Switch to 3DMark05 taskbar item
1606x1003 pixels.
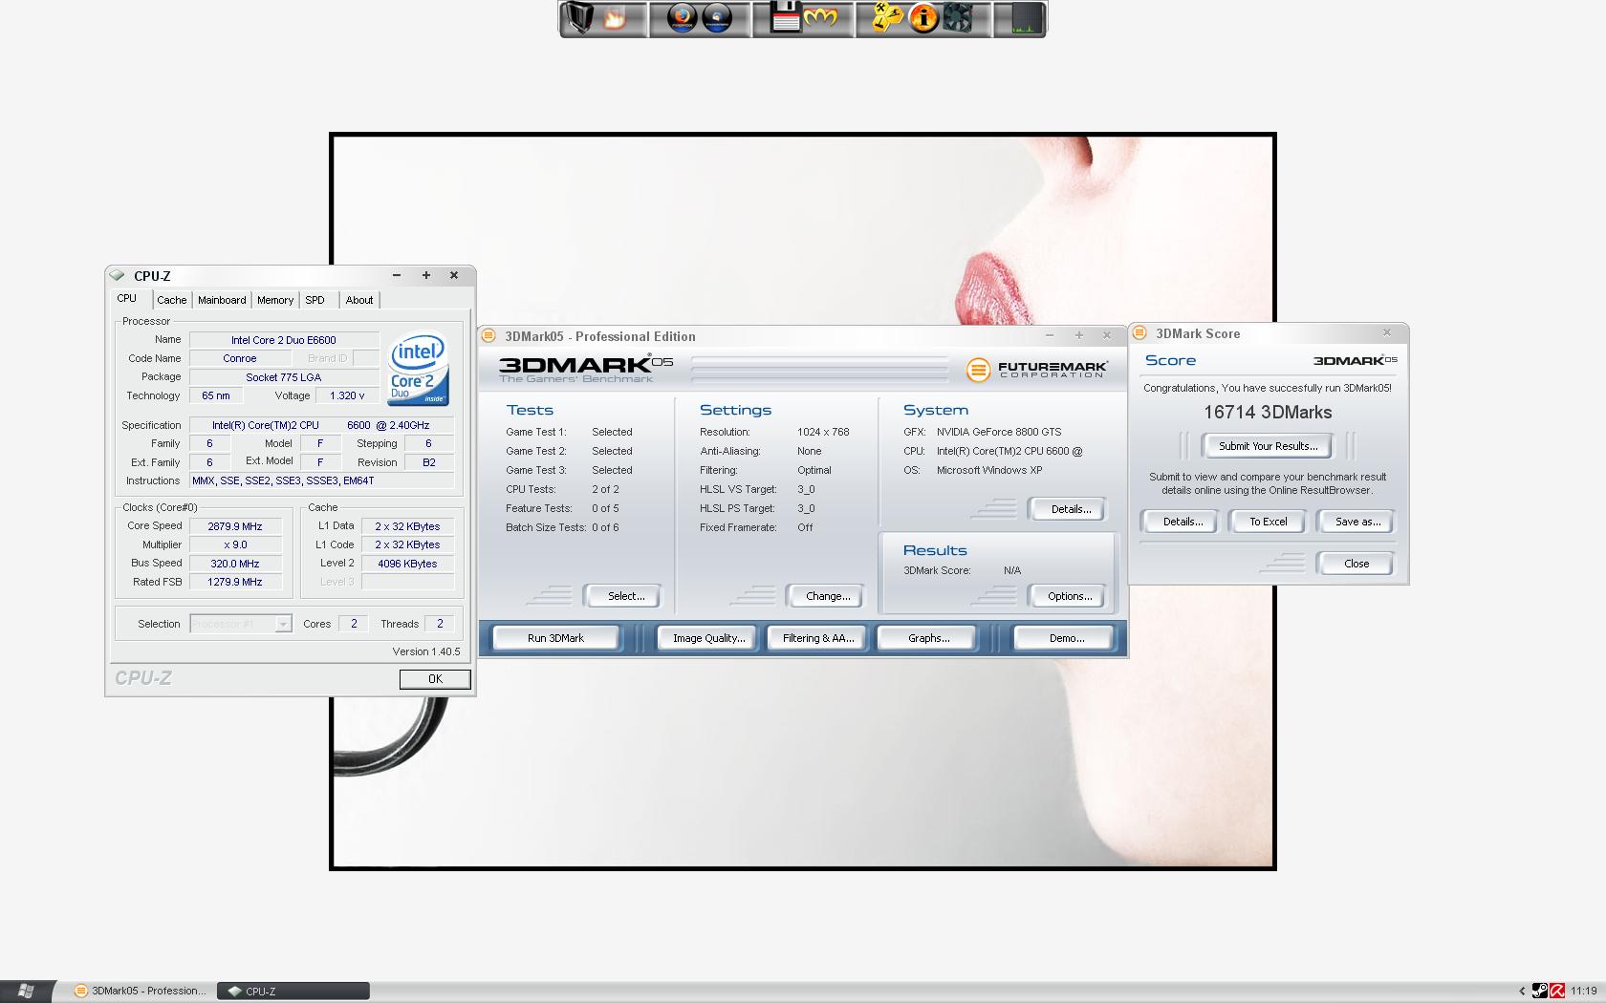click(x=140, y=991)
